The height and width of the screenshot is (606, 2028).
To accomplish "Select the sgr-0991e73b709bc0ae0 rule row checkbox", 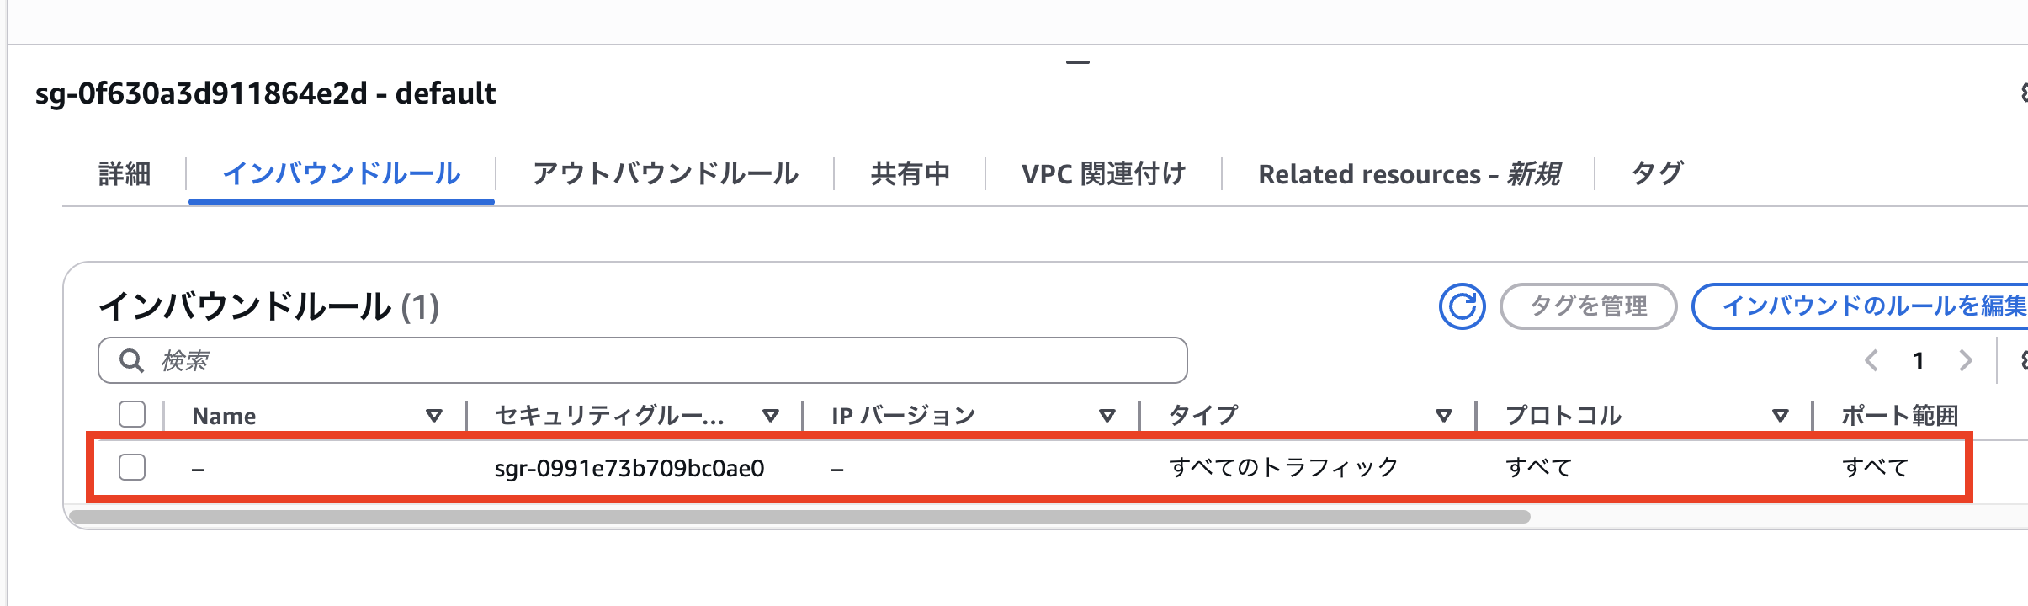I will click(x=131, y=468).
